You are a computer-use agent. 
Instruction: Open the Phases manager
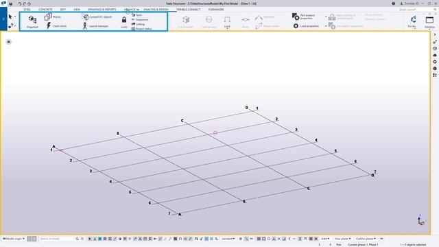coord(52,16)
